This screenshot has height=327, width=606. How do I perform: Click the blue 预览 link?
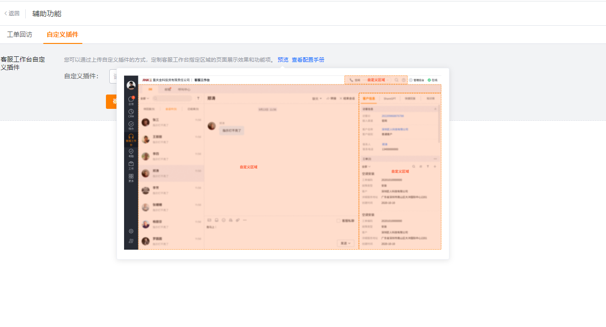[x=283, y=60]
